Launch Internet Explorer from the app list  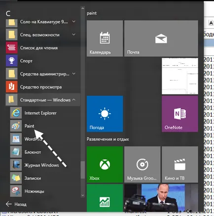43,113
